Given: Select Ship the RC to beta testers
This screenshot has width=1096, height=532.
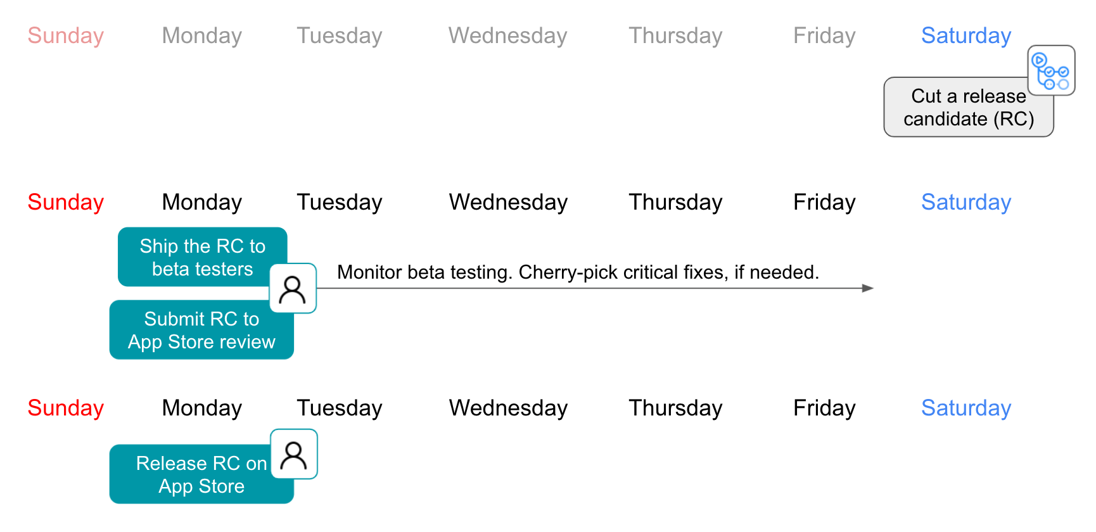Looking at the screenshot, I should coord(202,257).
